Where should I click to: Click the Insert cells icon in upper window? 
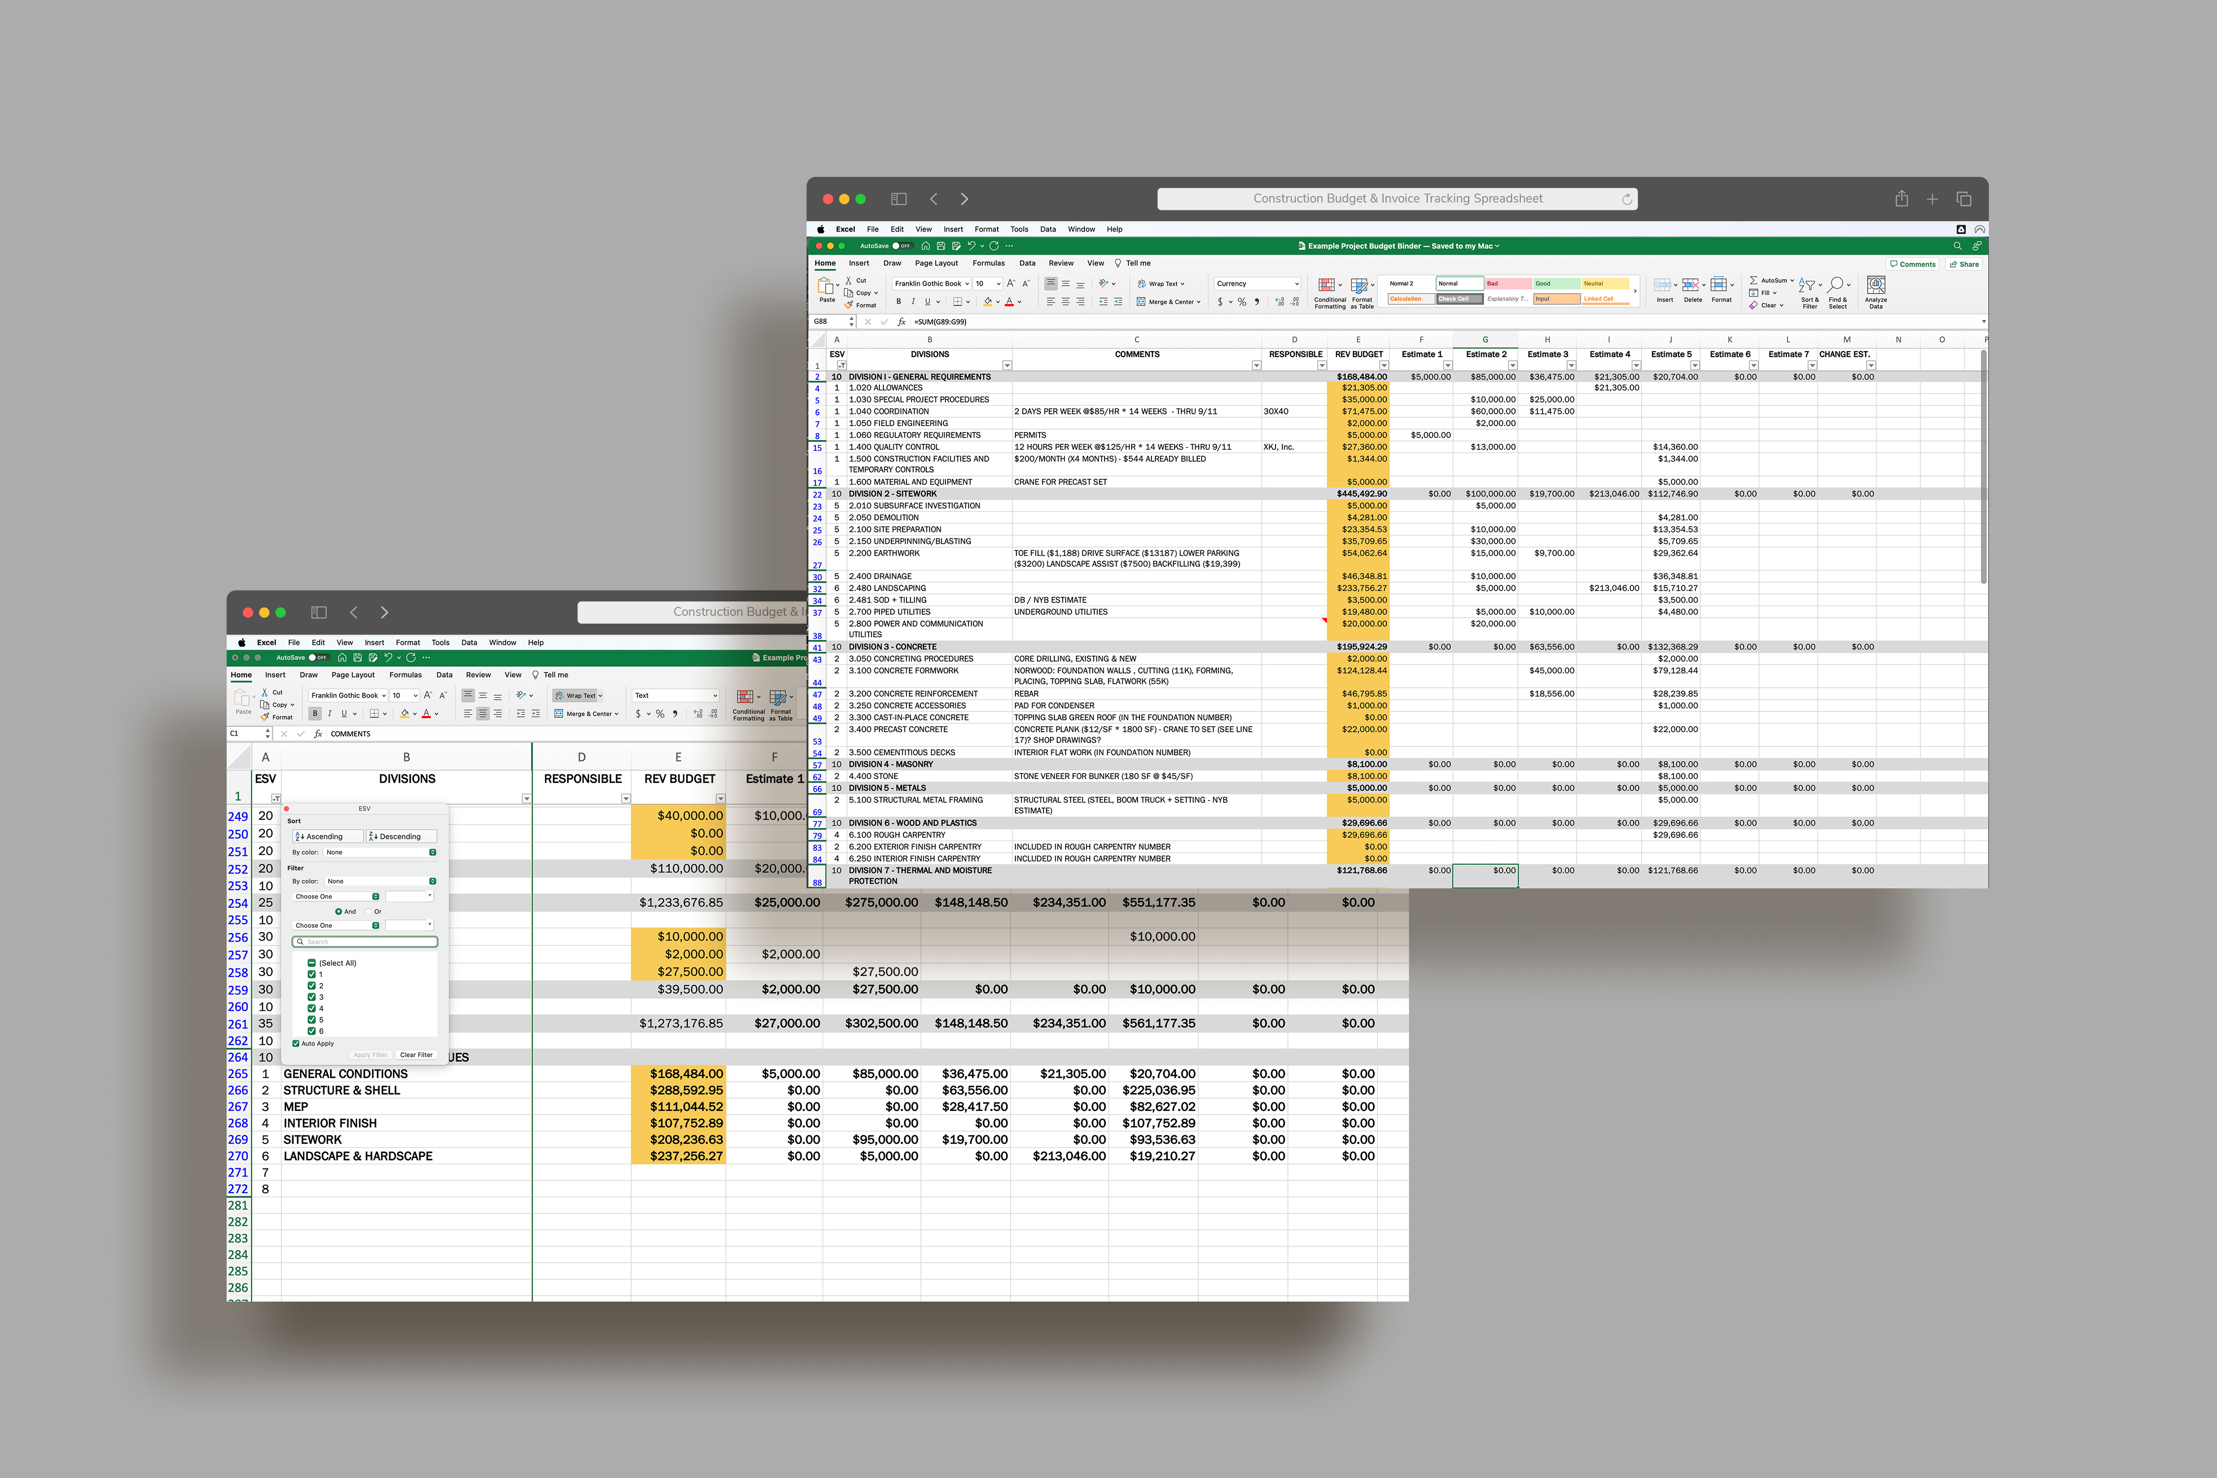1664,285
